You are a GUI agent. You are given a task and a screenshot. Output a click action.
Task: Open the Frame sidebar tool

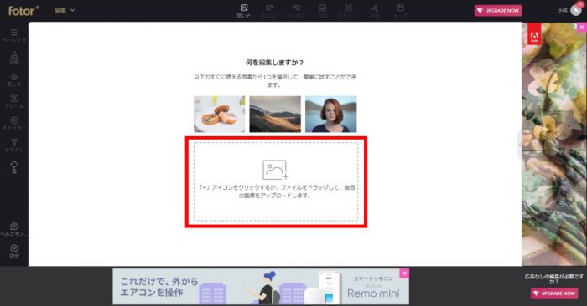point(14,101)
